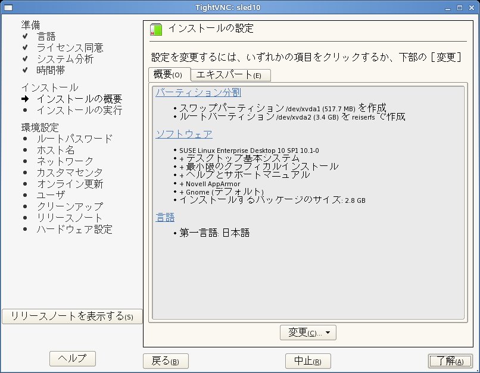
Task: Click the デスクトップ基本システム software entry
Action: pos(239,158)
